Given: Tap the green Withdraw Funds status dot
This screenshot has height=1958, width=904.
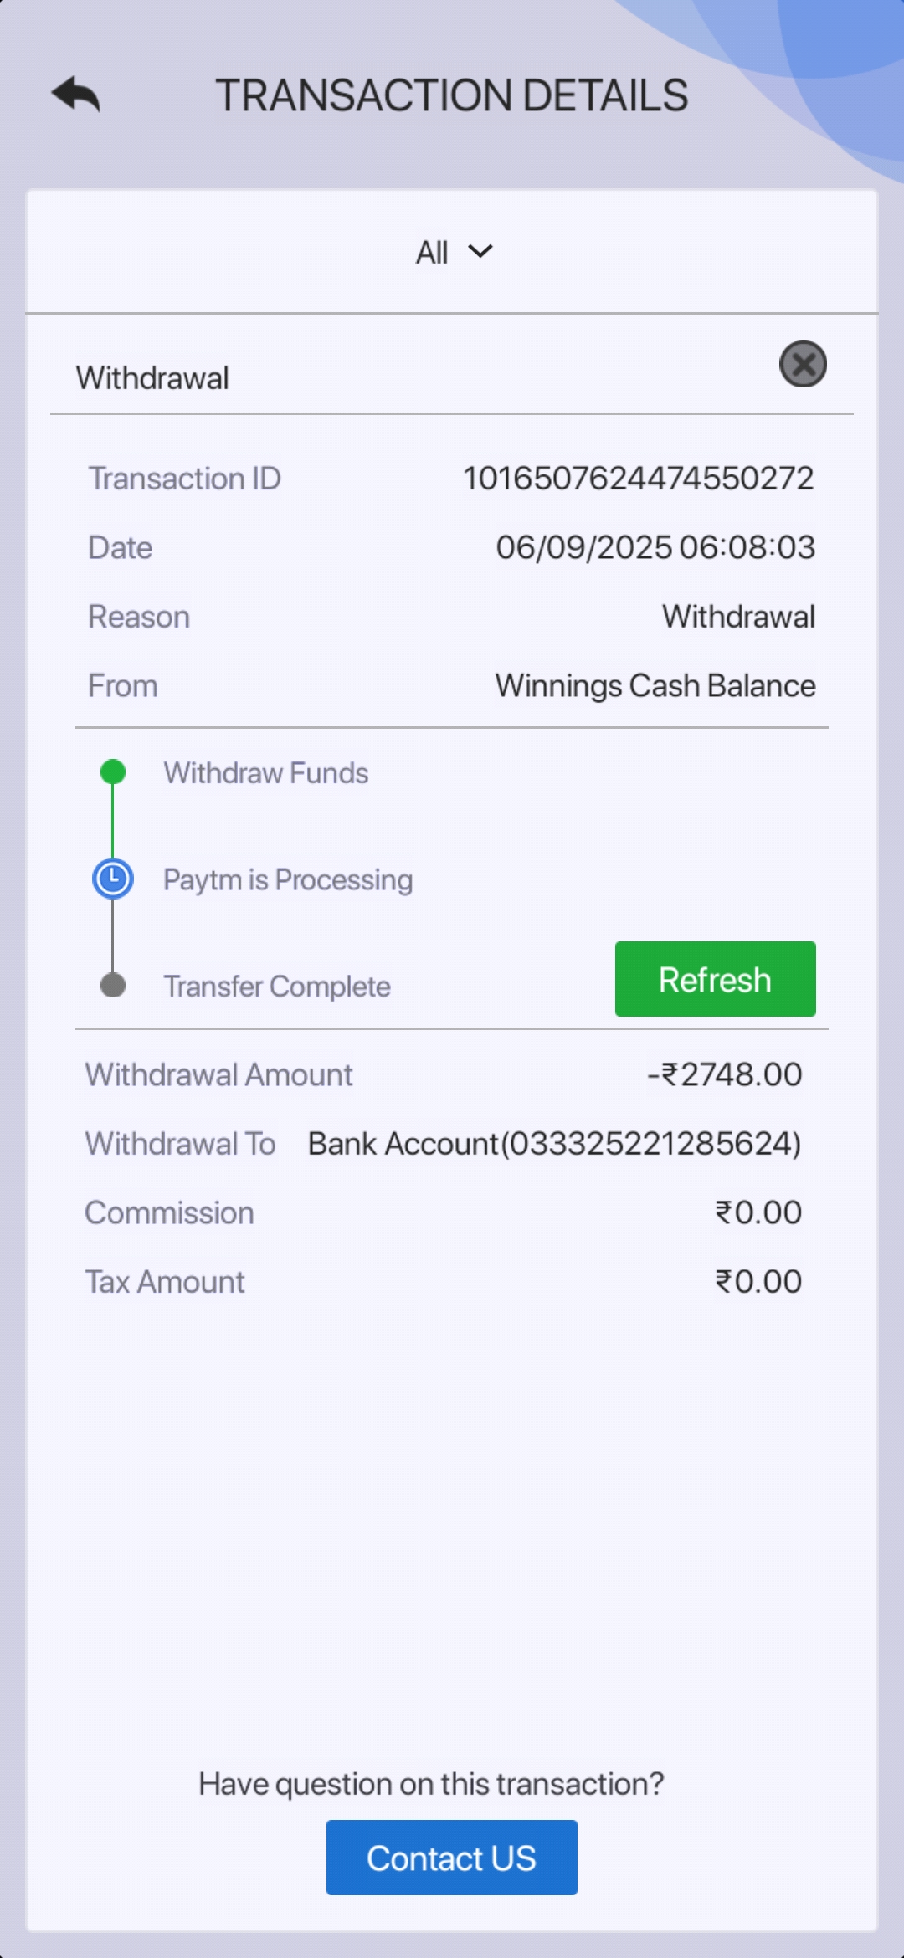Looking at the screenshot, I should click(113, 771).
